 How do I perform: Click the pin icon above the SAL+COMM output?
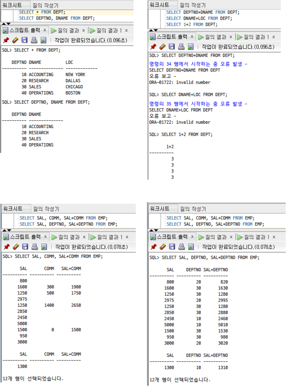pos(7,247)
